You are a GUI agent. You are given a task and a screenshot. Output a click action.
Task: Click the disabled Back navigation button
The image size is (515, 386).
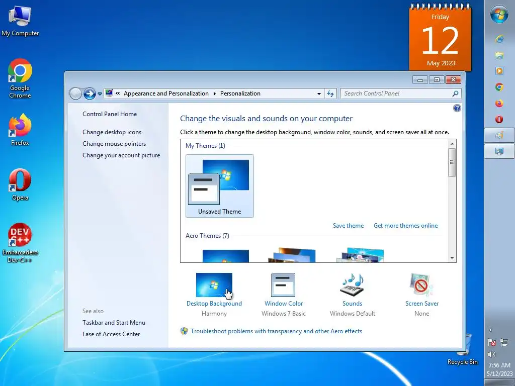pos(75,93)
